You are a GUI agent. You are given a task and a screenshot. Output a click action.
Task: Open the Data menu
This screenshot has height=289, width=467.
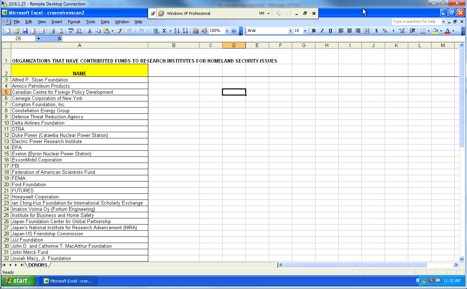[x=105, y=22]
